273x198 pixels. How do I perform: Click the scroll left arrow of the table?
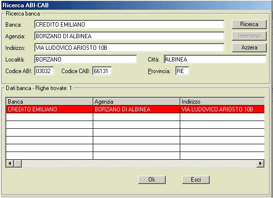[x=10, y=164]
